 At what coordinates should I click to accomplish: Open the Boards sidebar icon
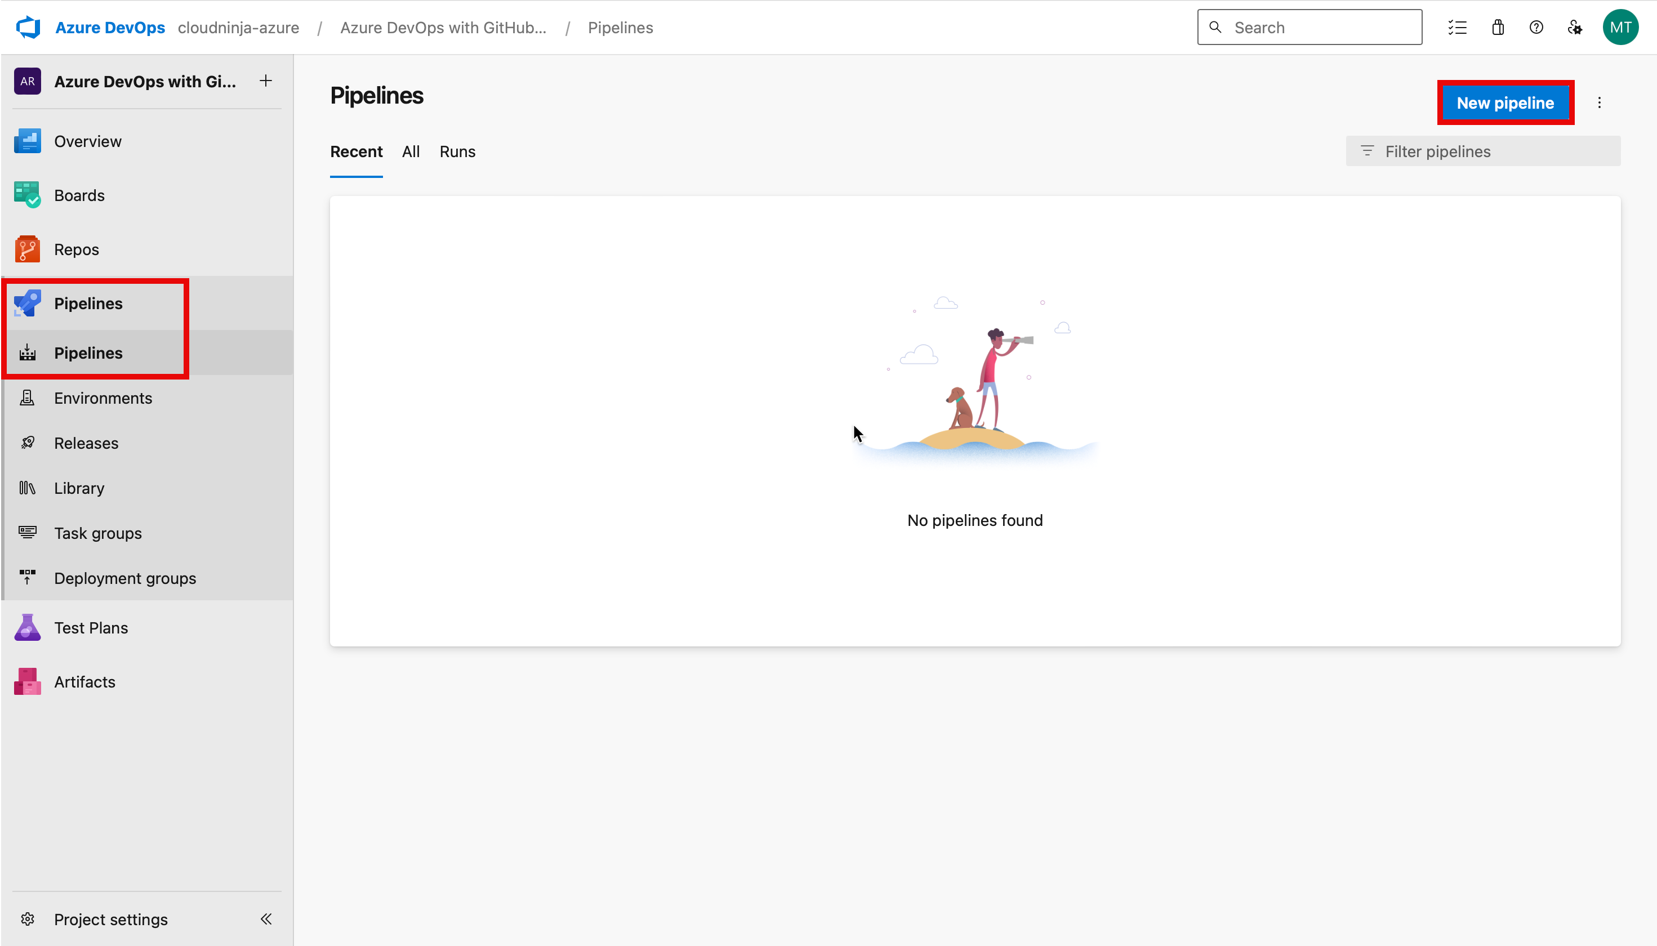(x=27, y=195)
